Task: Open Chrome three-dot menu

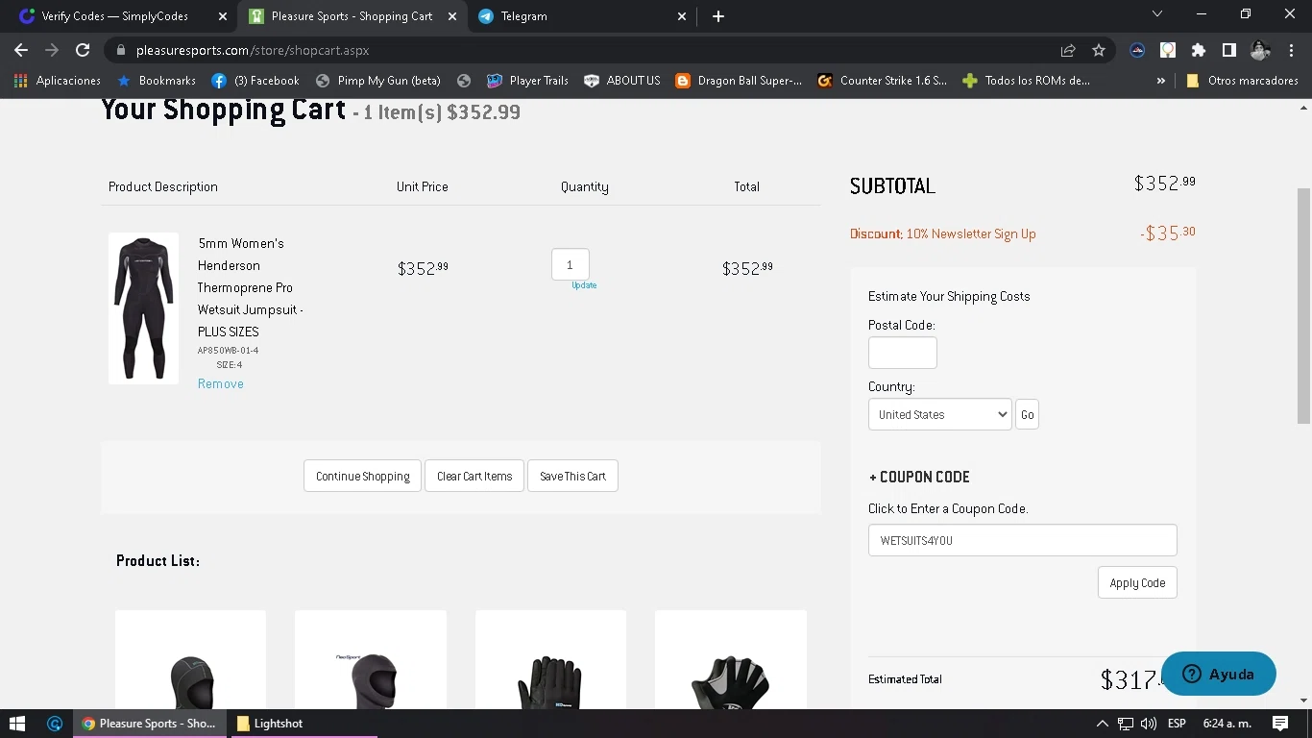Action: click(1291, 50)
